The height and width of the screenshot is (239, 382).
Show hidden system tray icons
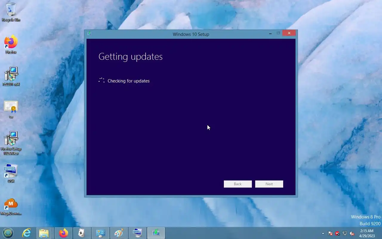tap(323, 233)
